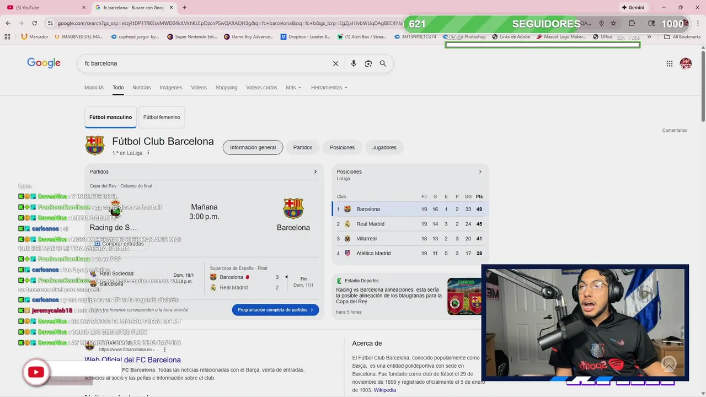Switch to the Videos results tab
Screen dimensions: 706x397
click(x=199, y=88)
